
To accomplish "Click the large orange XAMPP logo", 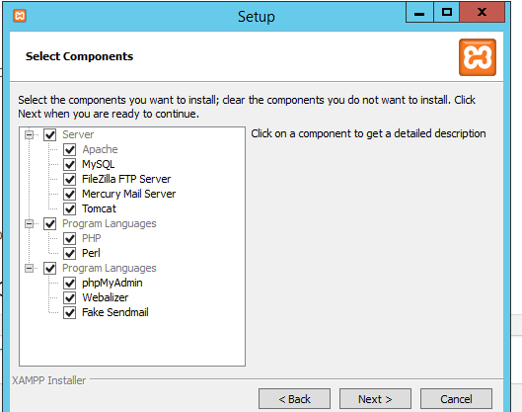I will tap(478, 57).
